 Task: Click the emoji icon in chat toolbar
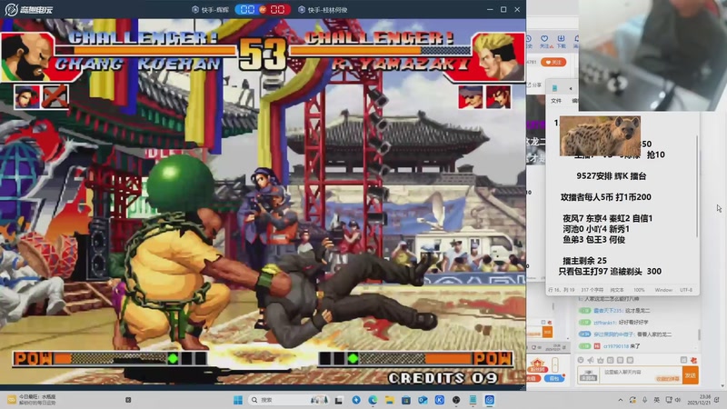581,360
